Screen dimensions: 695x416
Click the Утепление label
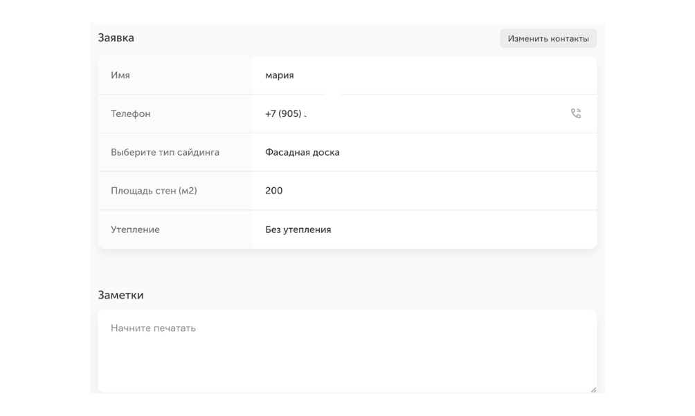[x=135, y=229]
